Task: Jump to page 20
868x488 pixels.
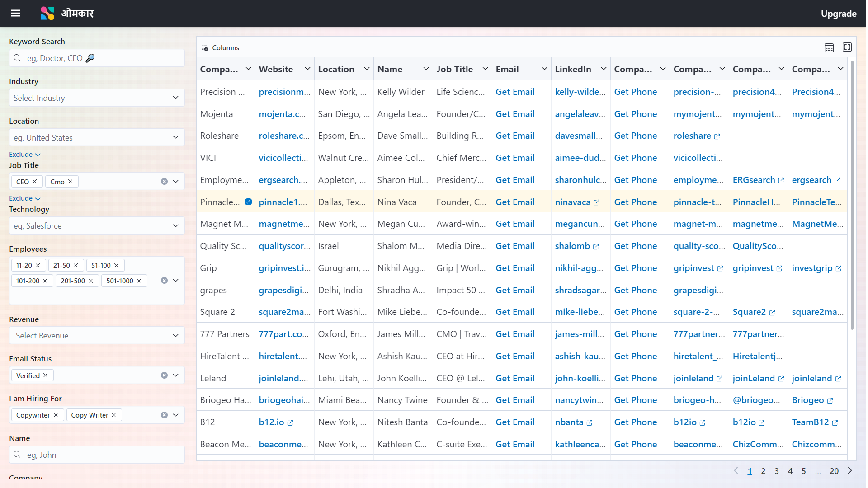Action: (834, 471)
